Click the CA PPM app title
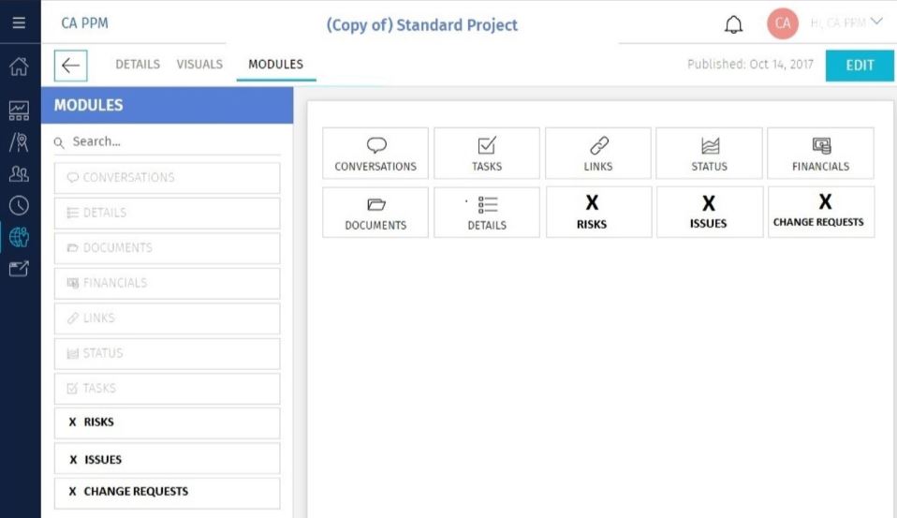The width and height of the screenshot is (897, 518). tap(84, 23)
